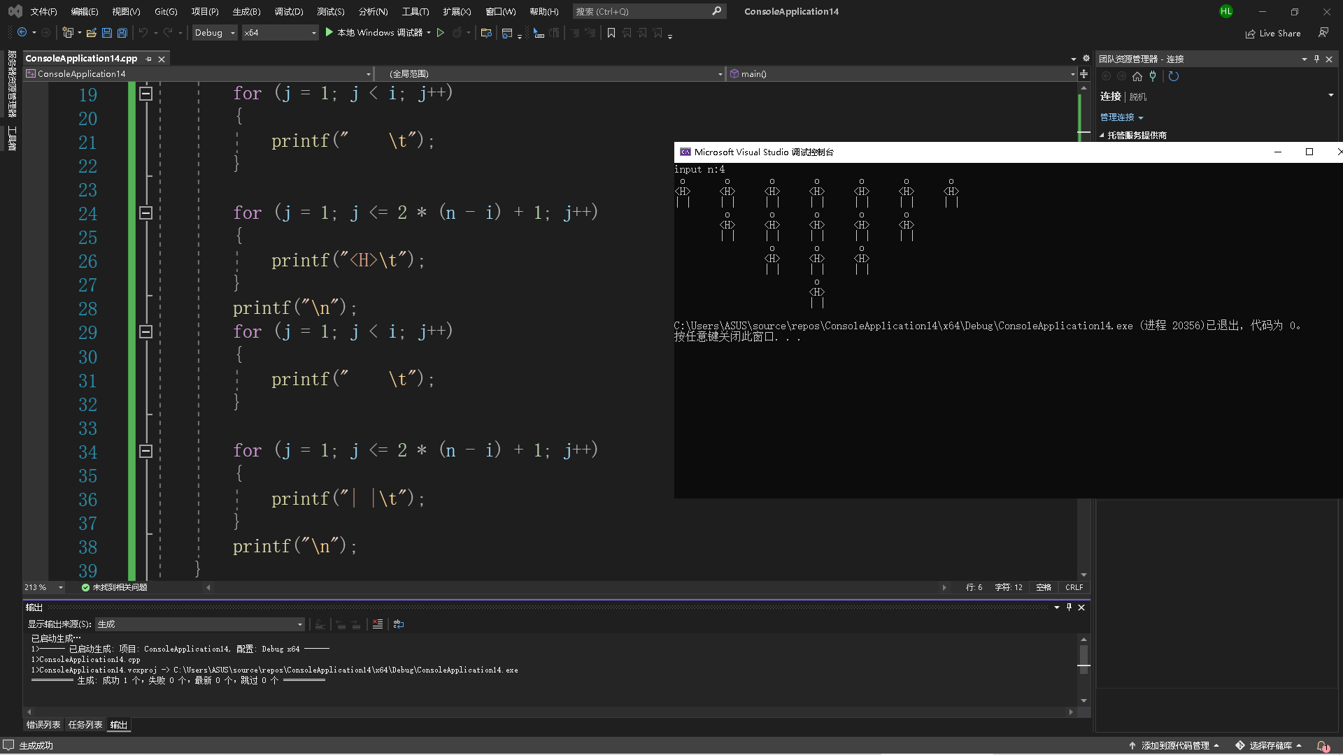Open the 调试(D) menu
1343x755 pixels.
(288, 11)
